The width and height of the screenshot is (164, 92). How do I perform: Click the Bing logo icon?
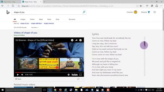(8, 12)
